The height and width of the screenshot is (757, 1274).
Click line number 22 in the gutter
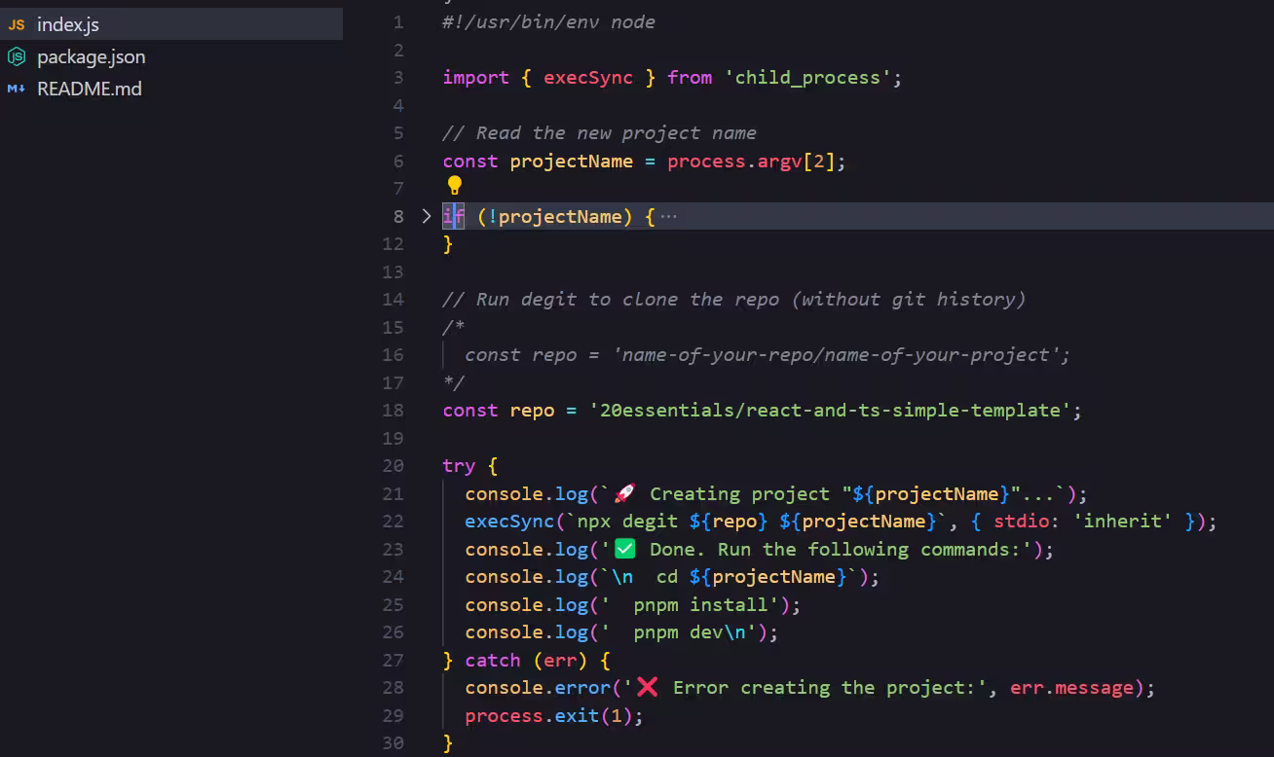click(393, 522)
